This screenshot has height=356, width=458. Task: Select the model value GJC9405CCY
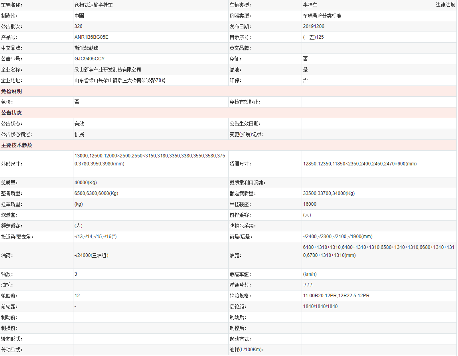tap(89, 59)
